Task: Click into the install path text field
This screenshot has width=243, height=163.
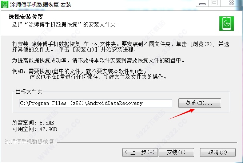Action: click(x=96, y=103)
